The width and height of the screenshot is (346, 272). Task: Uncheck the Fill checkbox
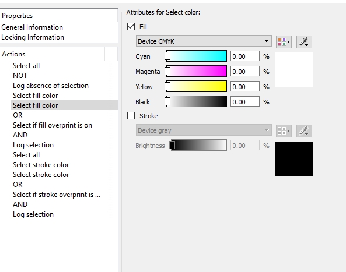131,27
